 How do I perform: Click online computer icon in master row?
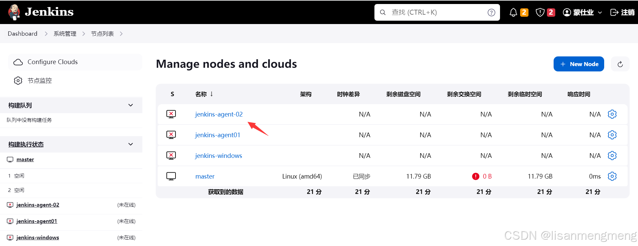pos(171,176)
